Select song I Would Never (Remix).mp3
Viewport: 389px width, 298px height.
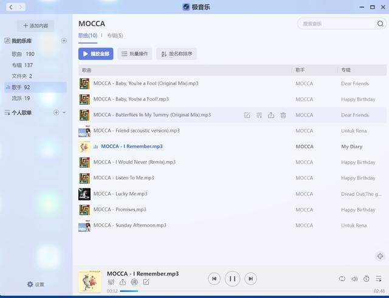coord(232,162)
